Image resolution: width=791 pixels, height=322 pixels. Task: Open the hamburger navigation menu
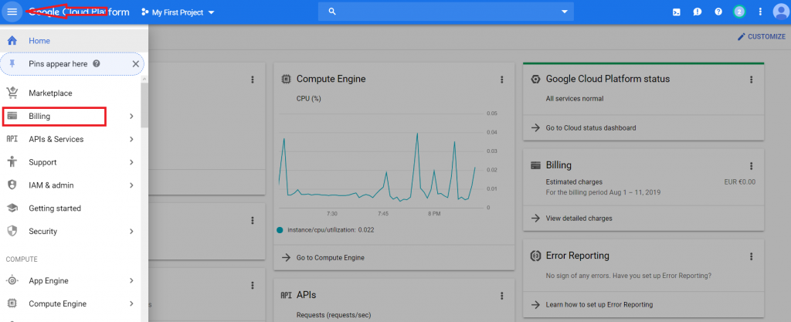[x=12, y=12]
